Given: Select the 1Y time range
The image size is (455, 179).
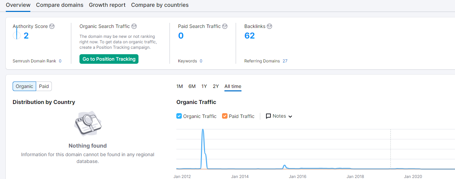Looking at the screenshot, I should coord(204,86).
